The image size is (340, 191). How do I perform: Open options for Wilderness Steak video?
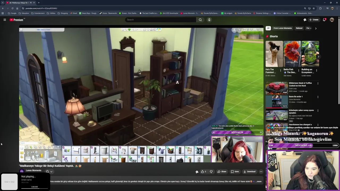tap(318, 84)
